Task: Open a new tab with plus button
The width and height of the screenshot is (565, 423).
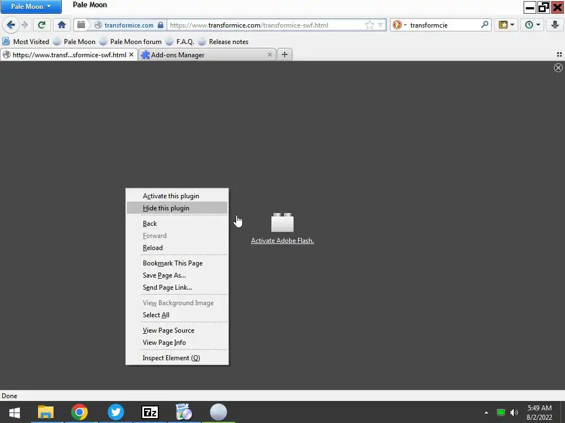Action: (x=284, y=55)
